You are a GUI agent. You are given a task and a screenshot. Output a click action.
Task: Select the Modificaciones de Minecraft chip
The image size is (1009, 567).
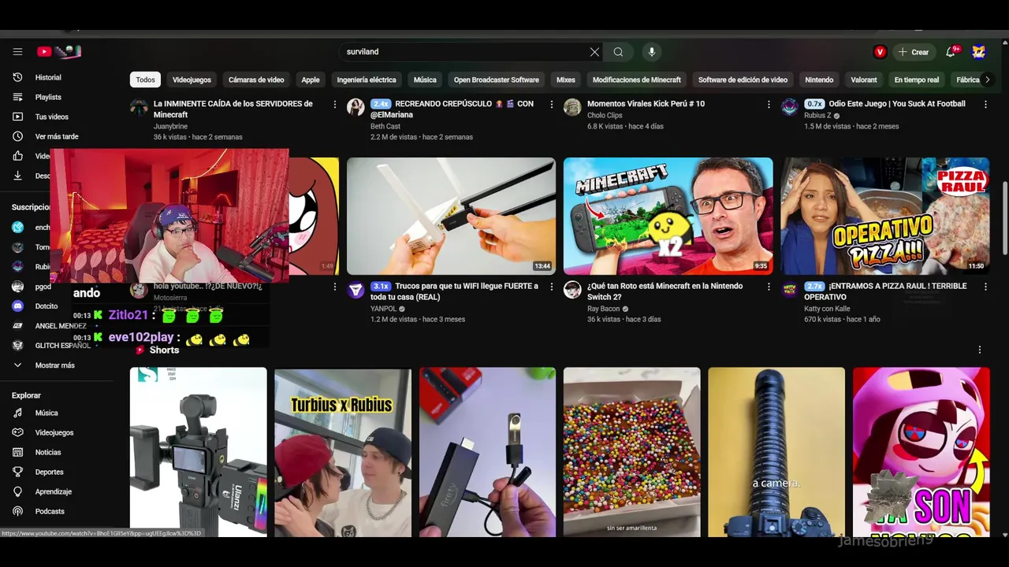point(637,80)
